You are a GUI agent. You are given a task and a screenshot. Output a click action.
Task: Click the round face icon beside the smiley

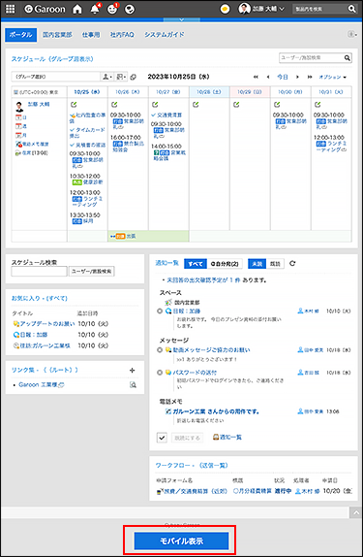pos(130,10)
